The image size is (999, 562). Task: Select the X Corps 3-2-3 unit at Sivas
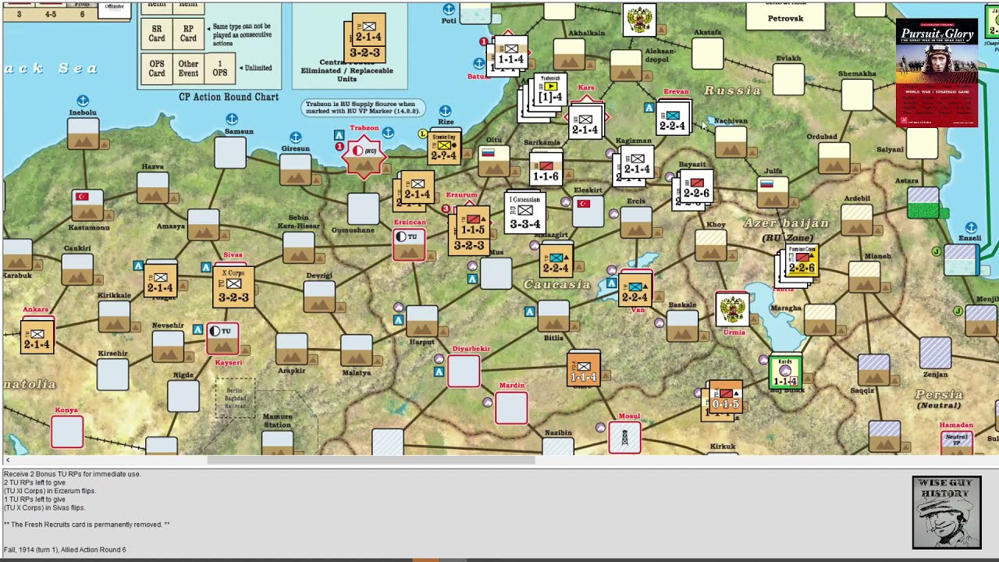click(x=233, y=286)
